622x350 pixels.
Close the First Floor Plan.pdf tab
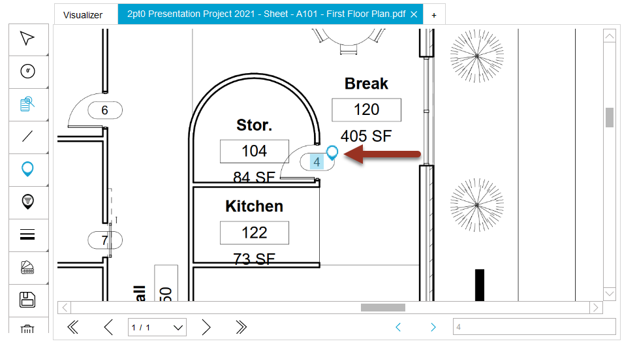[x=414, y=14]
